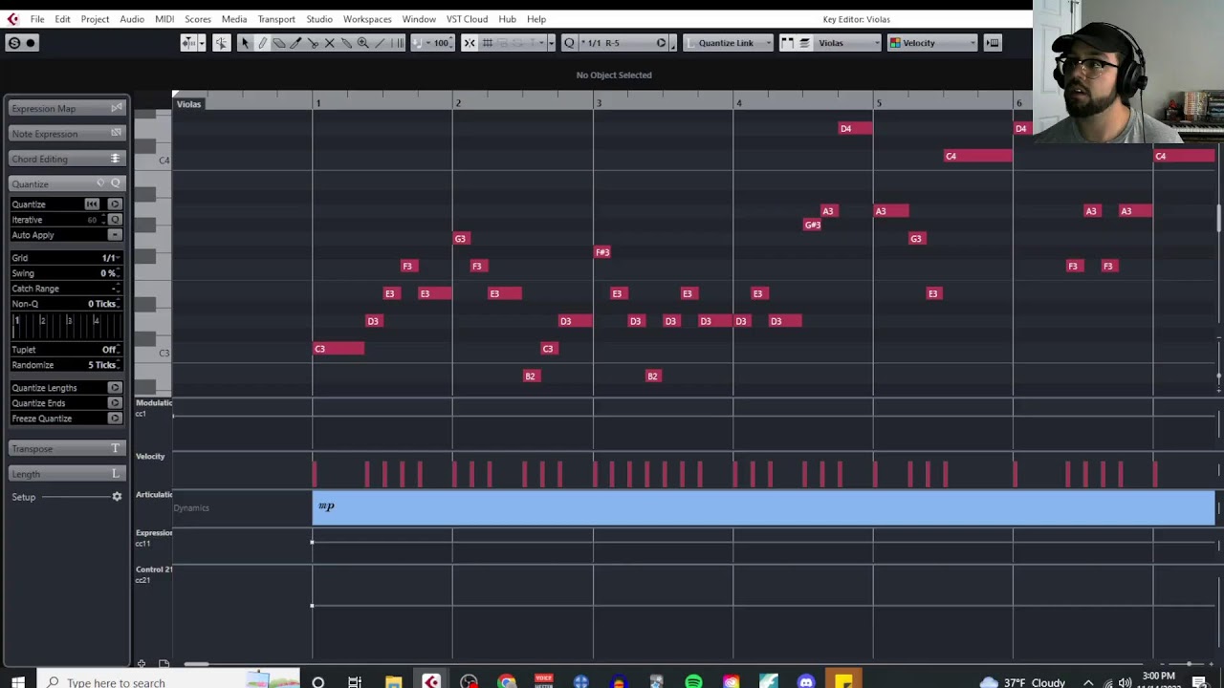This screenshot has height=688, width=1224.
Task: Open the Workspaces menu
Action: click(367, 19)
